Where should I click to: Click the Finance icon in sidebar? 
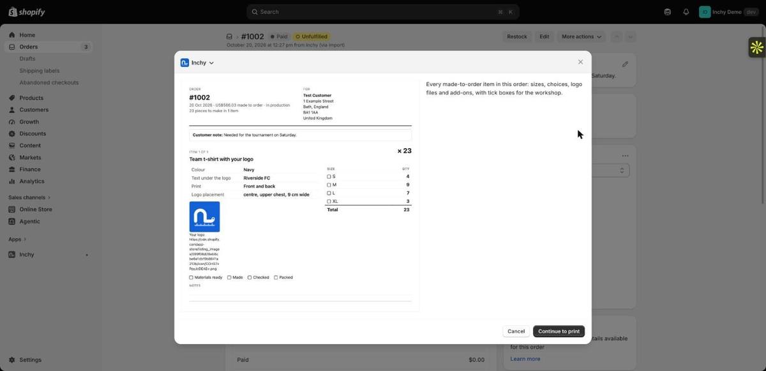tap(11, 169)
